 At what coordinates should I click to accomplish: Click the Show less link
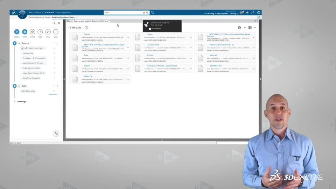coord(53,94)
